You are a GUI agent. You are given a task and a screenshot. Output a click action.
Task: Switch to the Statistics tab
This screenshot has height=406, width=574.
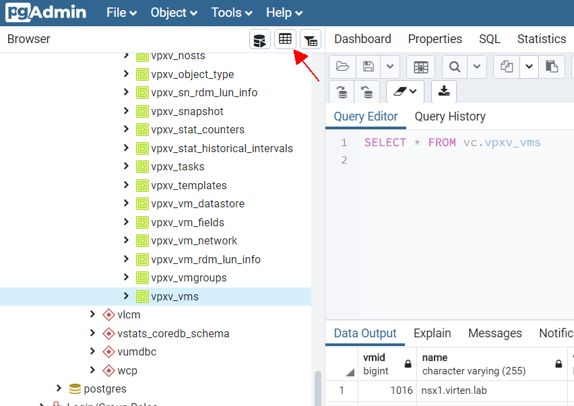coord(542,39)
